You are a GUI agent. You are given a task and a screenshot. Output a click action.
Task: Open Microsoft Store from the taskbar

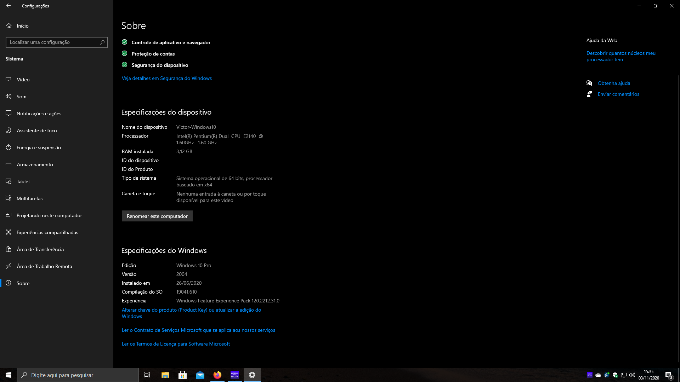(182, 375)
